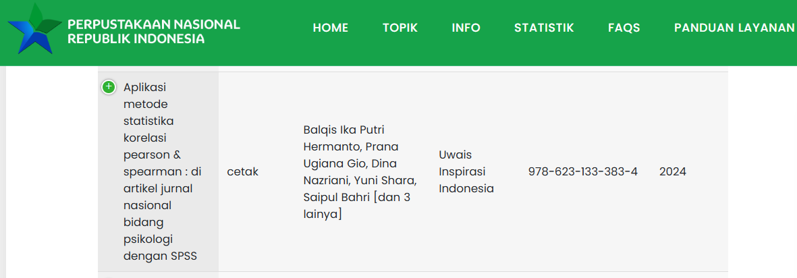
Task: Click 'dengan SPSS' at the title's end
Action: [160, 256]
